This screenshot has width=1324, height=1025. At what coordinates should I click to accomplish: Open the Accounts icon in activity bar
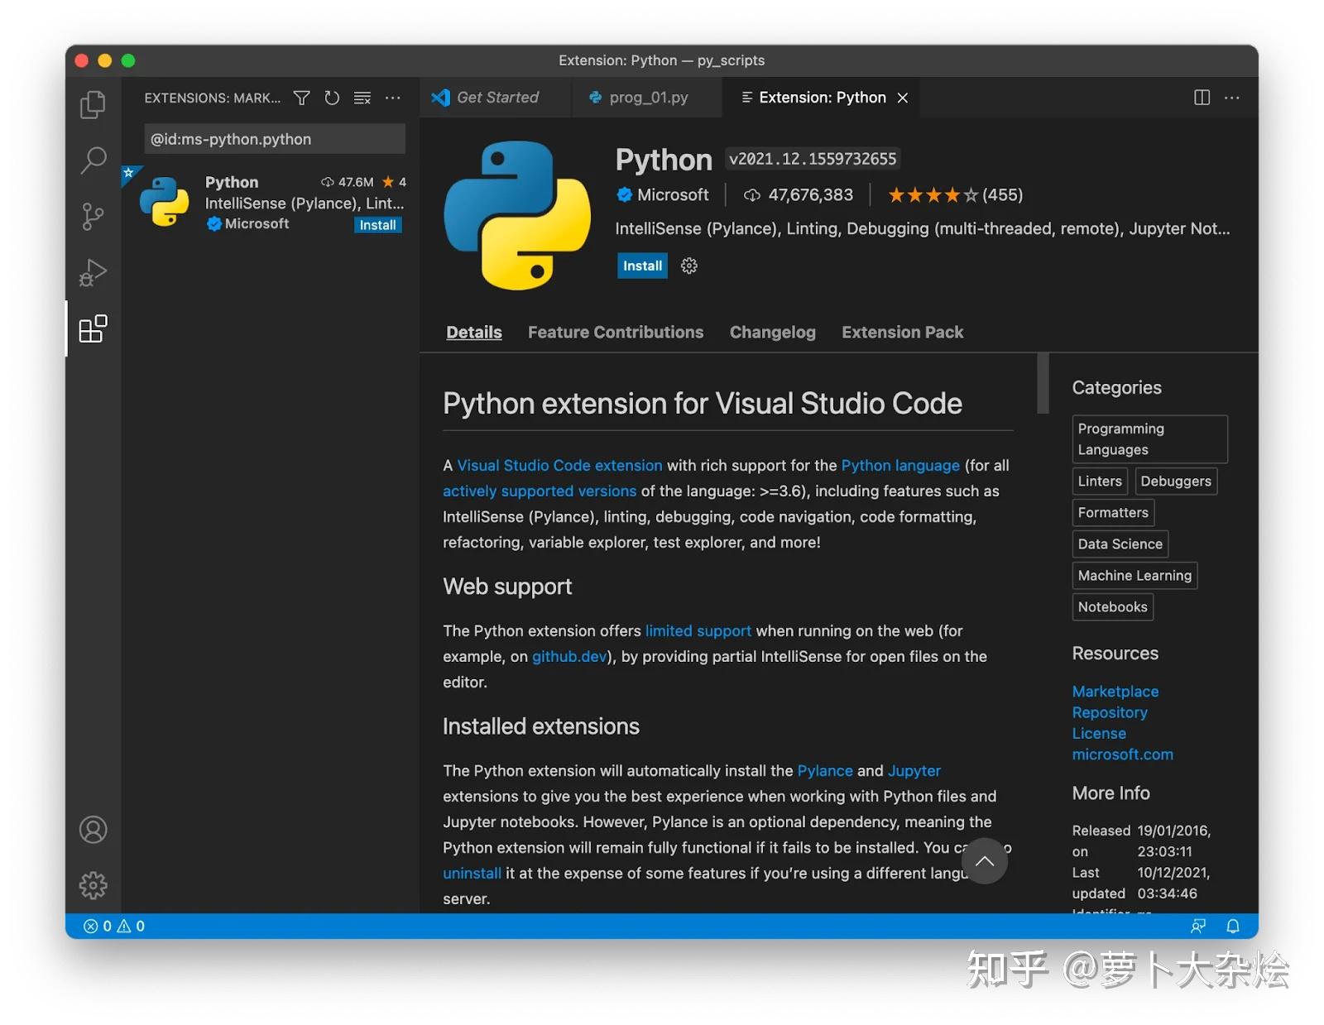click(92, 830)
